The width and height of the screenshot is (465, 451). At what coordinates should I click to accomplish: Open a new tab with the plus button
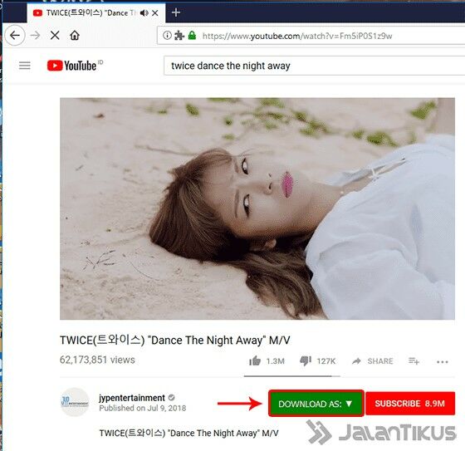pos(176,12)
